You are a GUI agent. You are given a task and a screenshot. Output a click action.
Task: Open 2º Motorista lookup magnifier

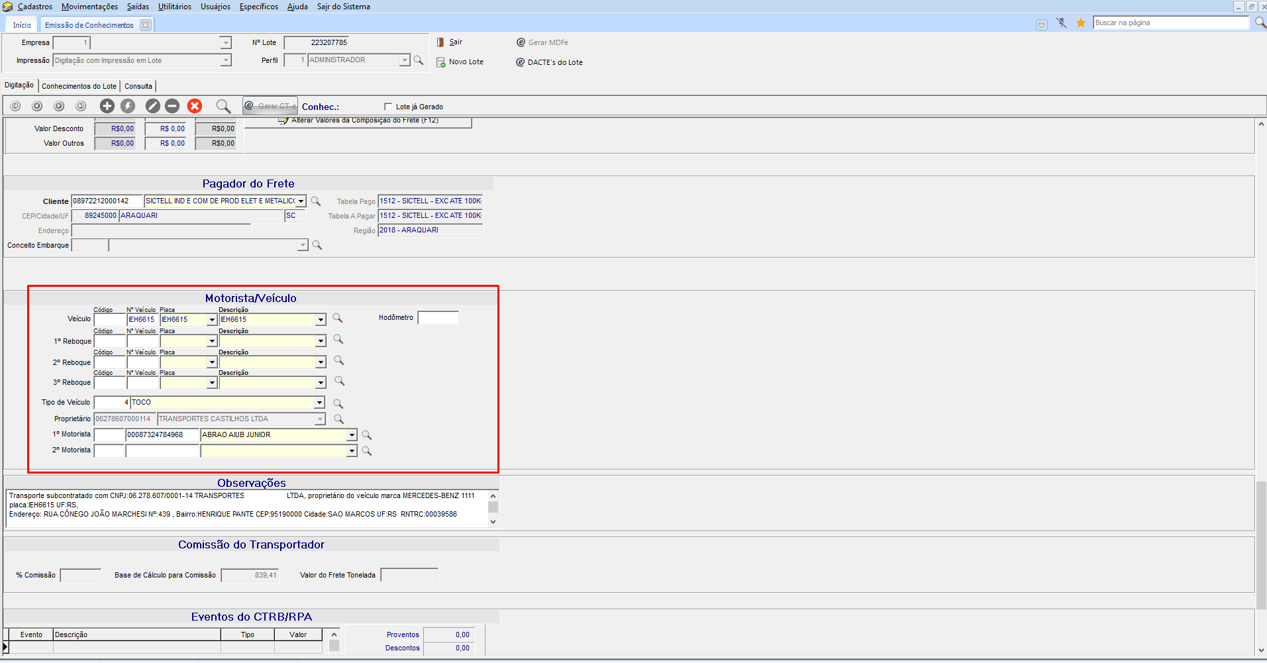[367, 451]
